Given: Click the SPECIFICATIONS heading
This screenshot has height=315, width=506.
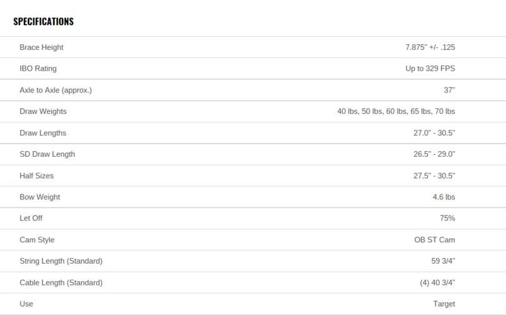Looking at the screenshot, I should click(44, 22).
